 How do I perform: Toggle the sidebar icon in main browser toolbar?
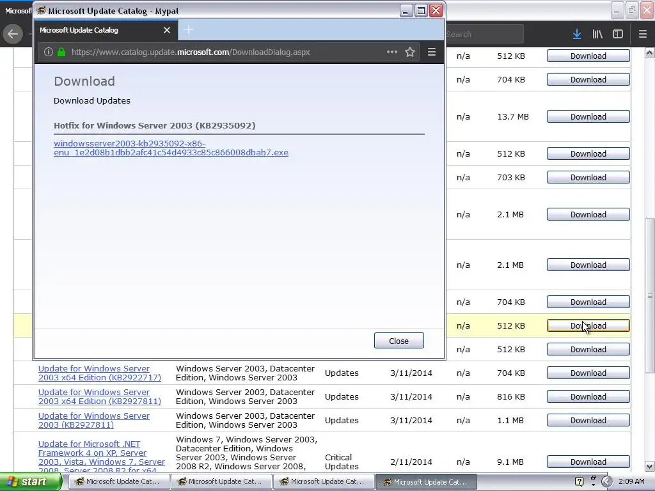coord(618,35)
